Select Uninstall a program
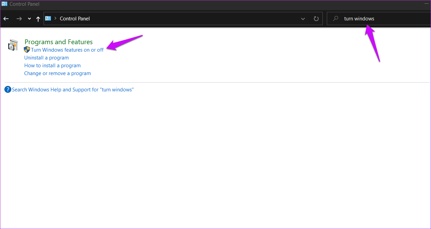Viewport: 431px width, 229px height. [x=46, y=58]
